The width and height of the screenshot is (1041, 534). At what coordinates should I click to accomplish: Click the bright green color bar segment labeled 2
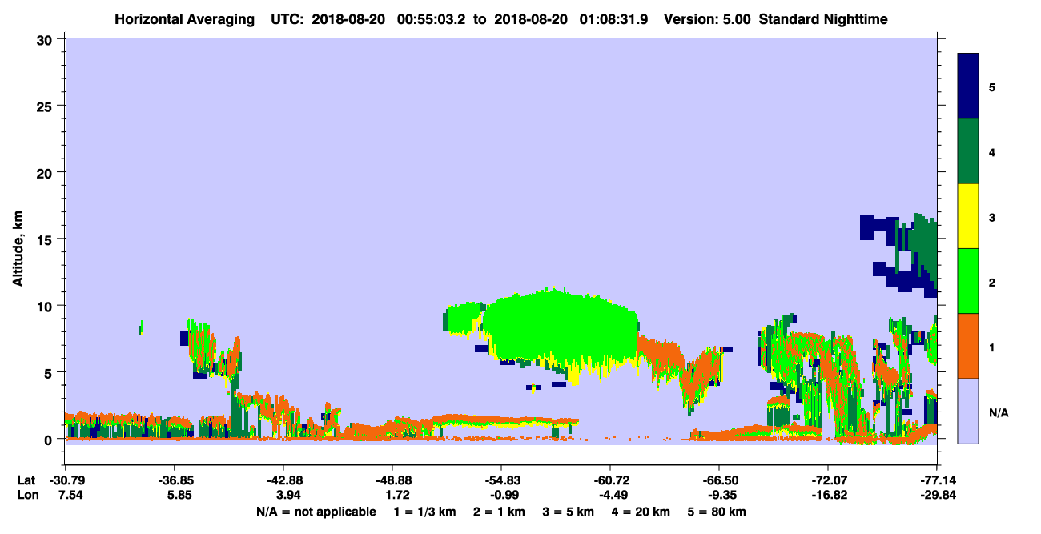pyautogui.click(x=968, y=281)
